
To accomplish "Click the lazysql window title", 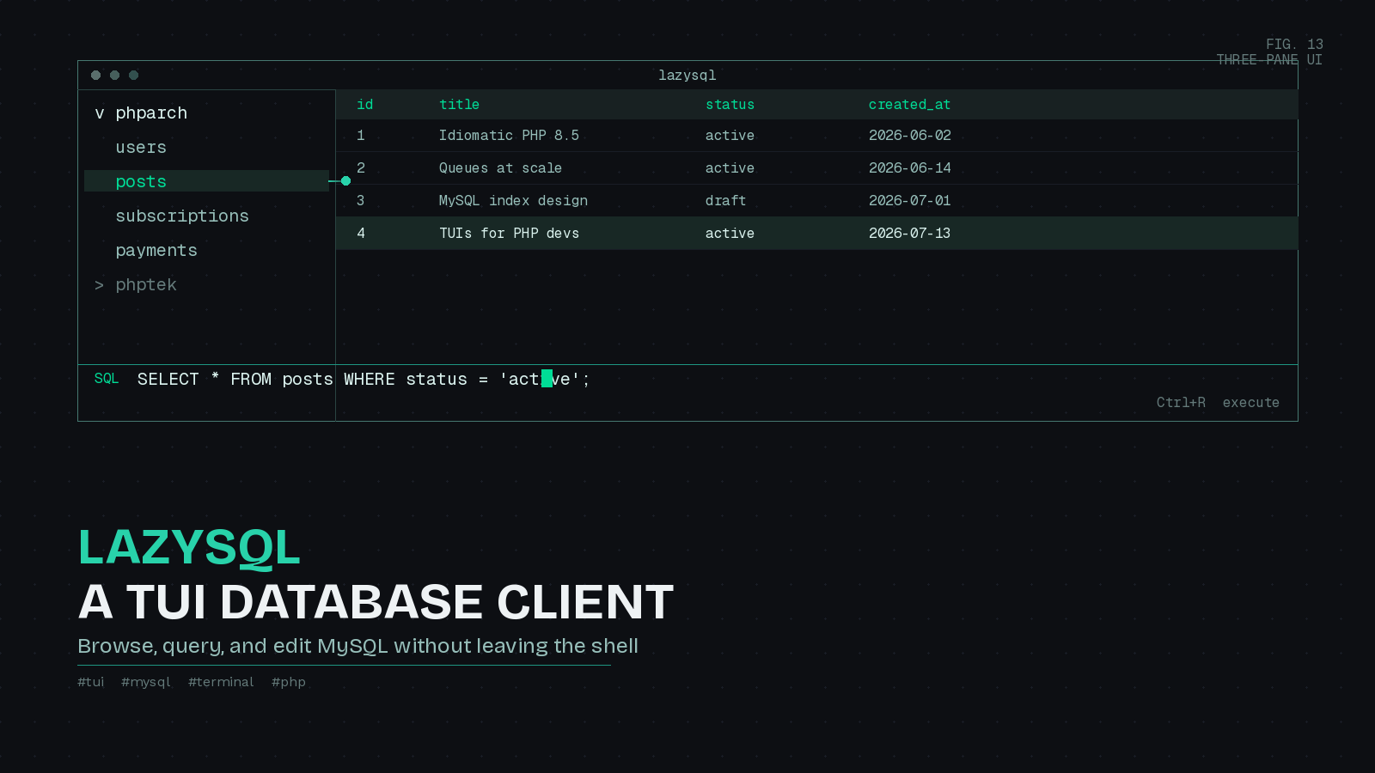I will click(x=687, y=76).
